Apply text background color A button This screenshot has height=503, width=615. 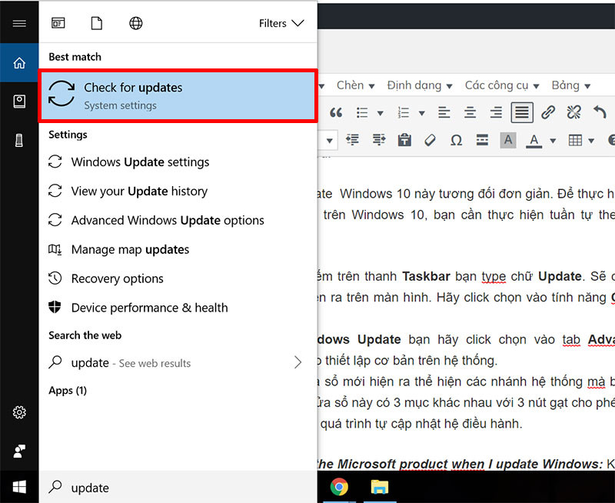[508, 140]
